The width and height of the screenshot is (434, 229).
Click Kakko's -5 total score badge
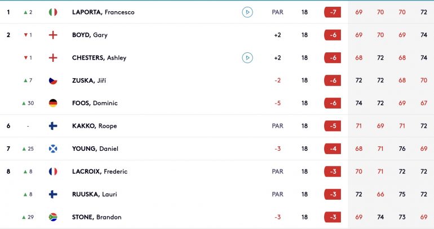[x=333, y=126]
